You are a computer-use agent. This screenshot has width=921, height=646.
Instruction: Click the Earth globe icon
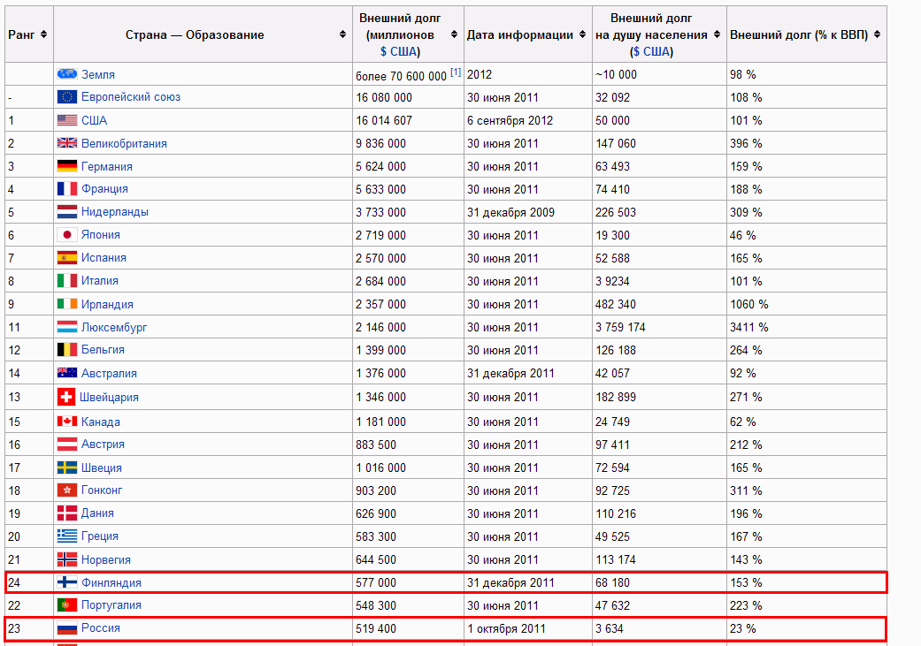coord(67,74)
